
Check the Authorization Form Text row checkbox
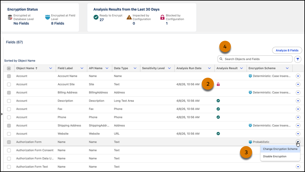9,167
